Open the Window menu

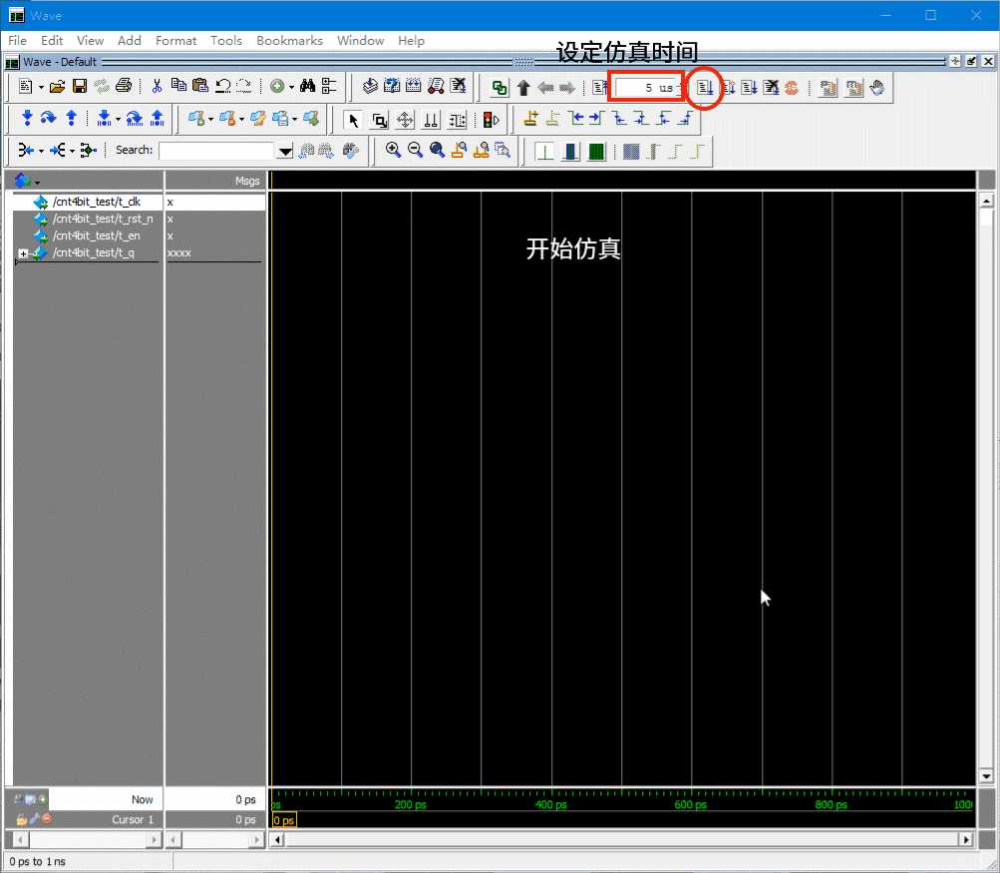pos(360,40)
